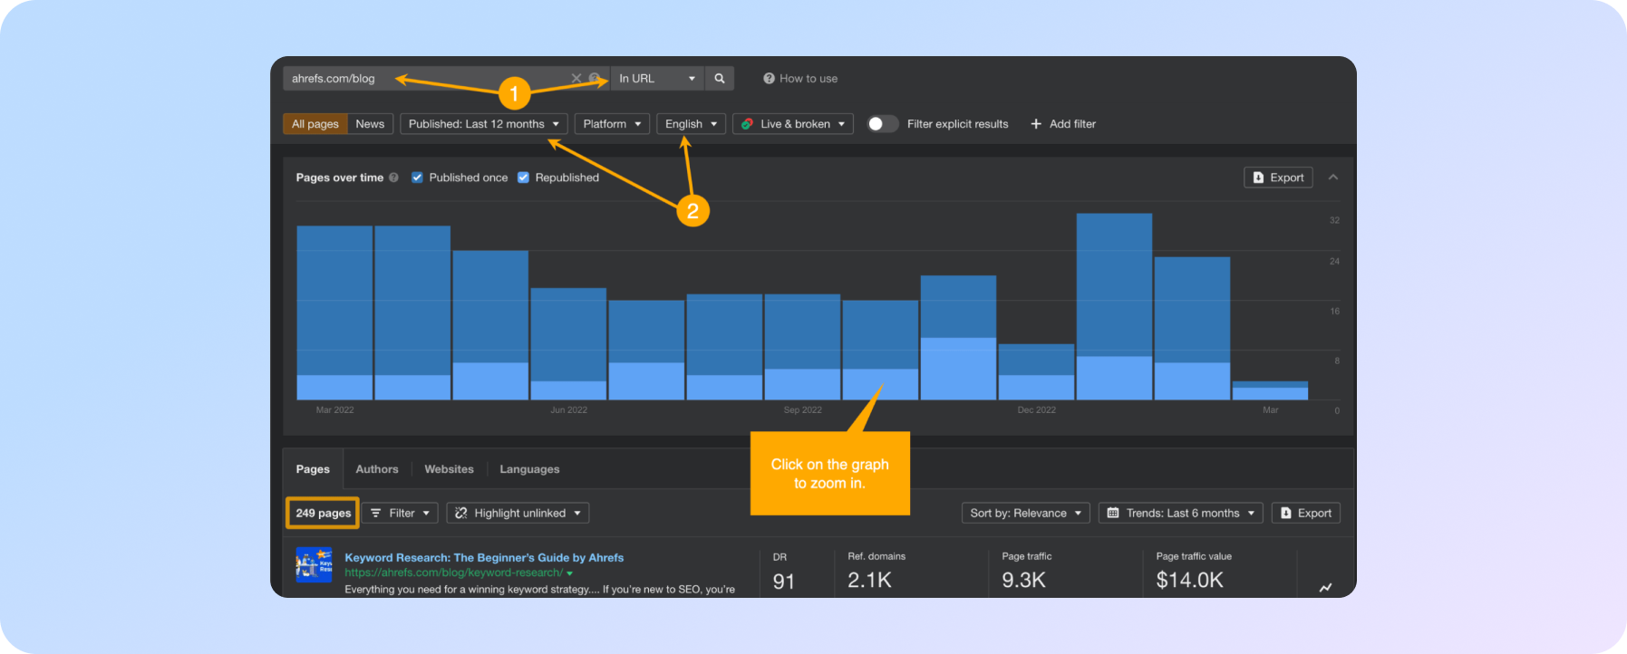This screenshot has width=1627, height=654.
Task: Open the Filter dropdown in results
Action: tap(400, 513)
